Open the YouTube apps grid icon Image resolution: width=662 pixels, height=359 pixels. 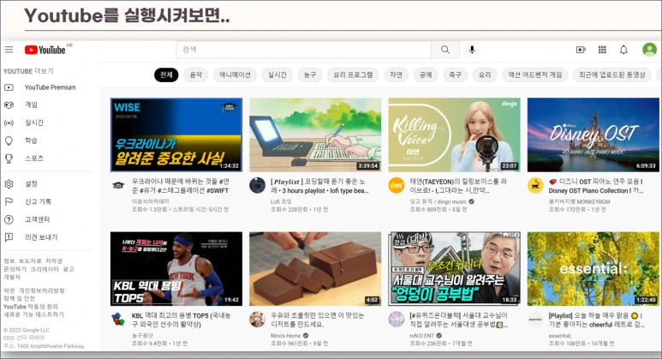[x=602, y=50]
